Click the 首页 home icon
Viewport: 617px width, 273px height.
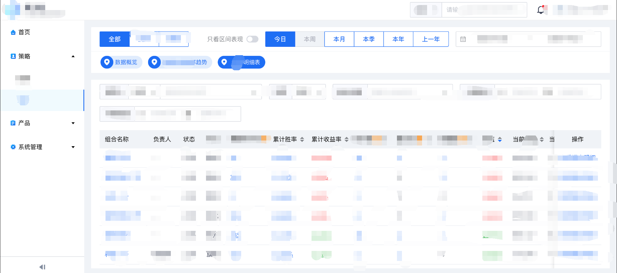[x=13, y=32]
